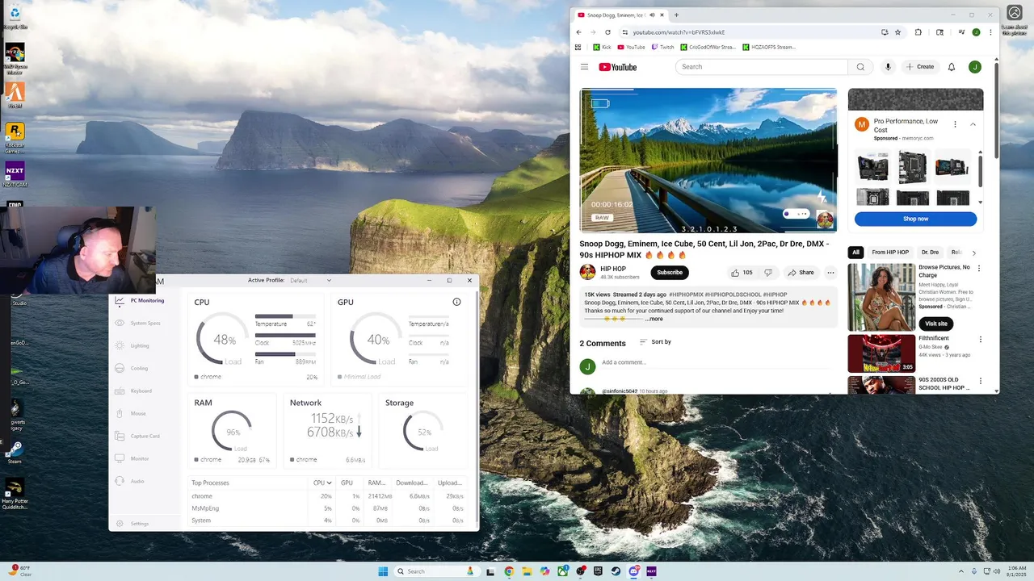Open the Pro Performance ad options menu
The height and width of the screenshot is (581, 1034).
point(955,124)
